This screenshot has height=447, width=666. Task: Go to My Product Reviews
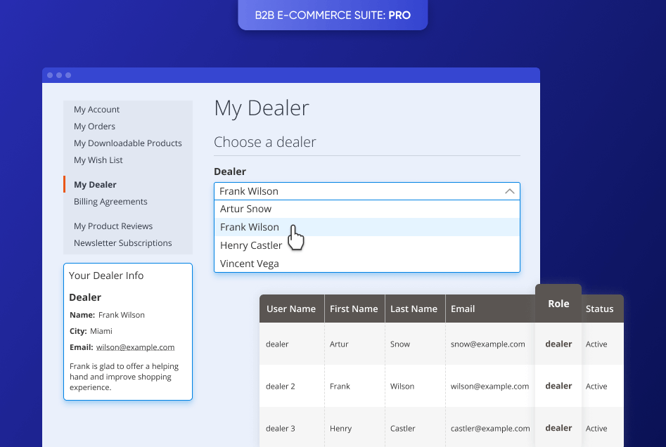pos(113,226)
